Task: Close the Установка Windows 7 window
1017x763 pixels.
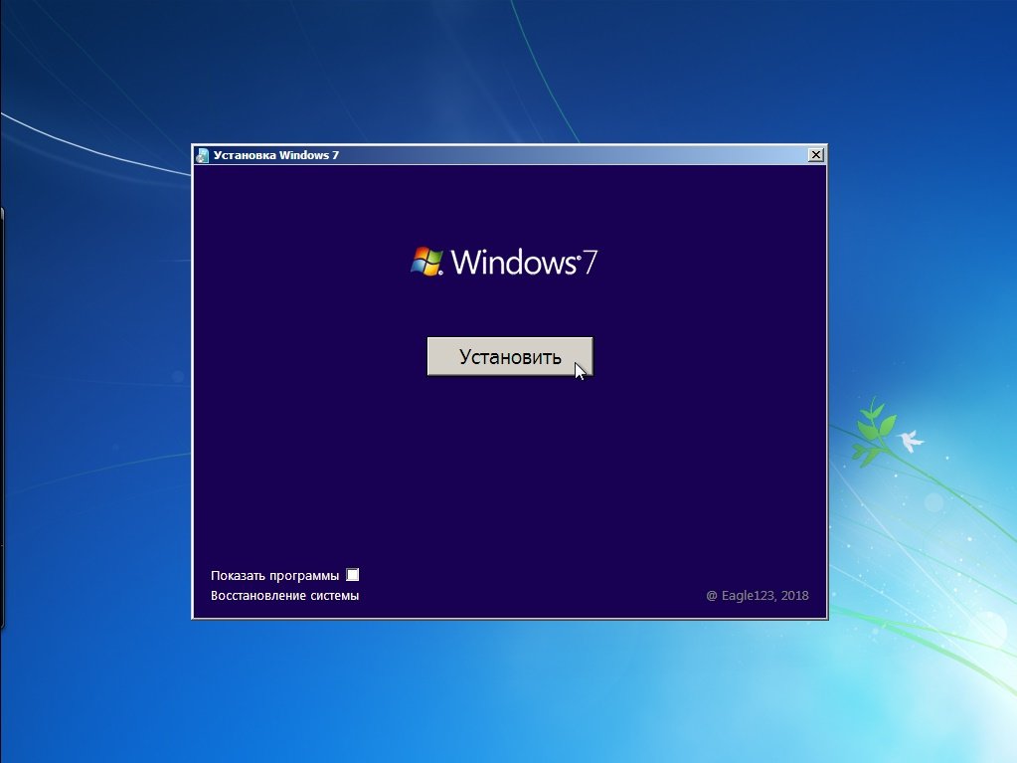Action: click(x=816, y=154)
